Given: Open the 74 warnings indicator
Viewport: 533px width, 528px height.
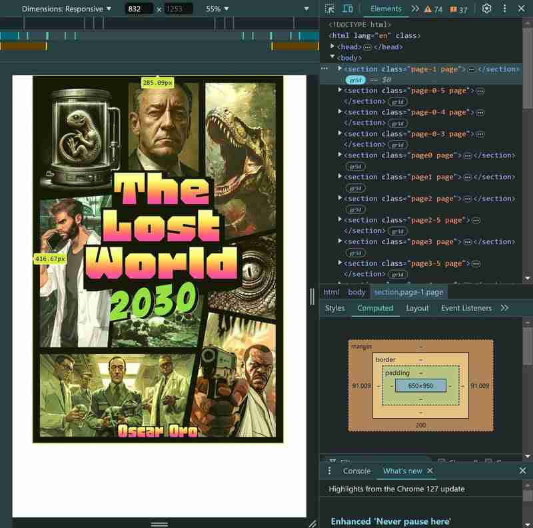Looking at the screenshot, I should pyautogui.click(x=433, y=9).
